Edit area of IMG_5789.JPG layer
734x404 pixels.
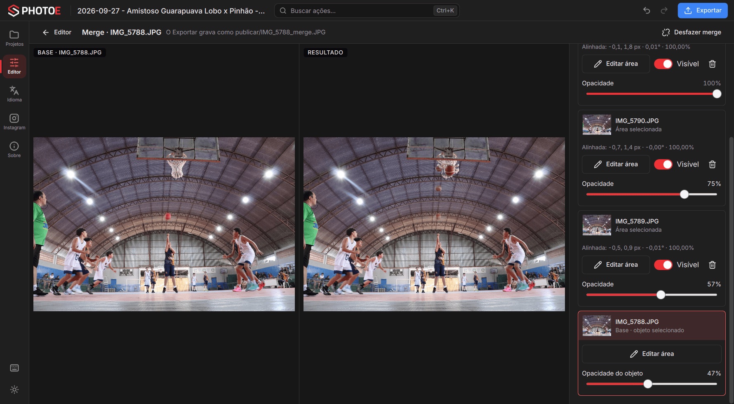click(x=616, y=265)
